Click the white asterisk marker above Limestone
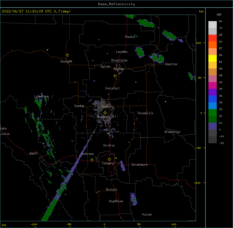The height and width of the screenshot is (228, 233). tap(42, 94)
